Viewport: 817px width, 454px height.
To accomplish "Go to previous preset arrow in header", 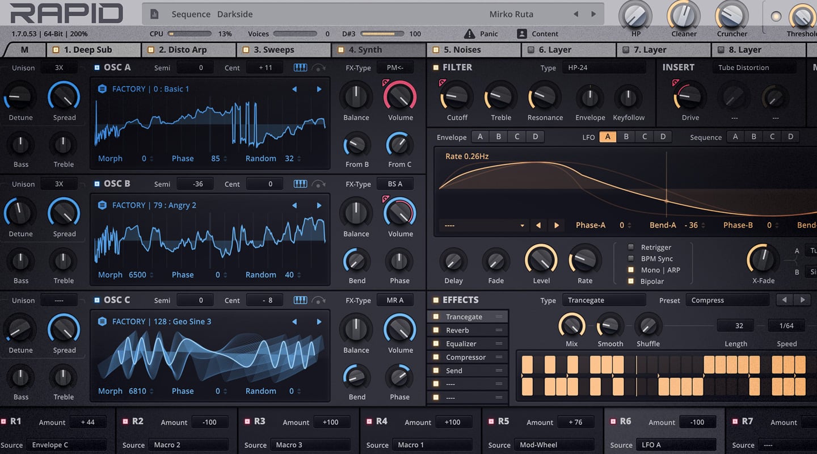I will click(576, 14).
